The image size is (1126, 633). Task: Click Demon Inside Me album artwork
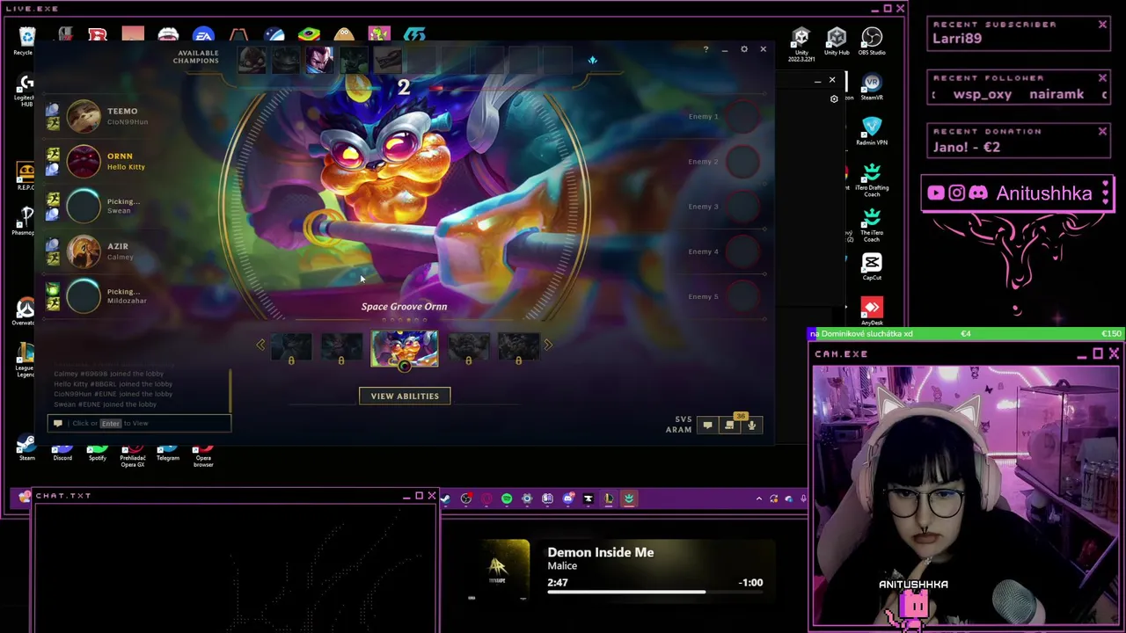click(498, 571)
